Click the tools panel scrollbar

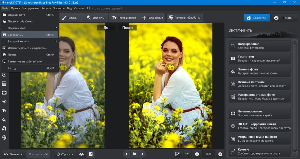click(x=294, y=97)
